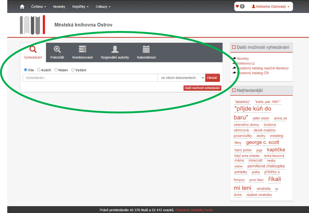The height and width of the screenshot is (213, 309).
Task: Expand the Čeština language dropdown
Action: pyautogui.click(x=39, y=7)
